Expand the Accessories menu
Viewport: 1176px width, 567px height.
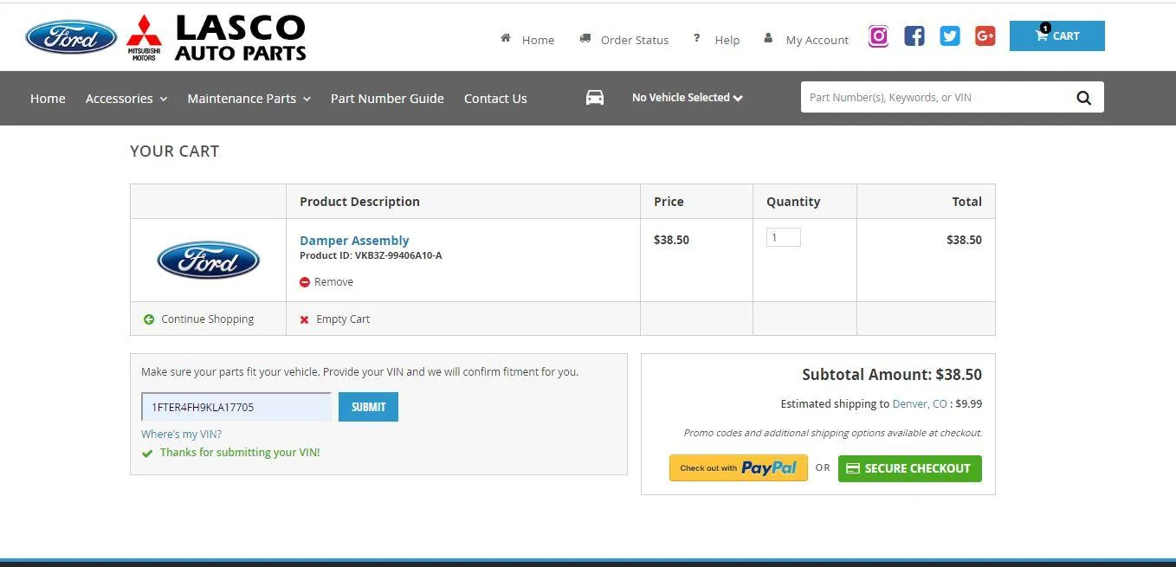coord(126,99)
